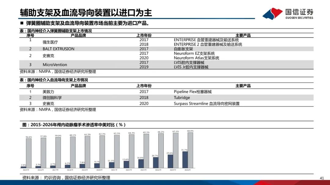Click the data label '13.6%' in the chart
Screen dimensions: 330x185
coord(126,159)
